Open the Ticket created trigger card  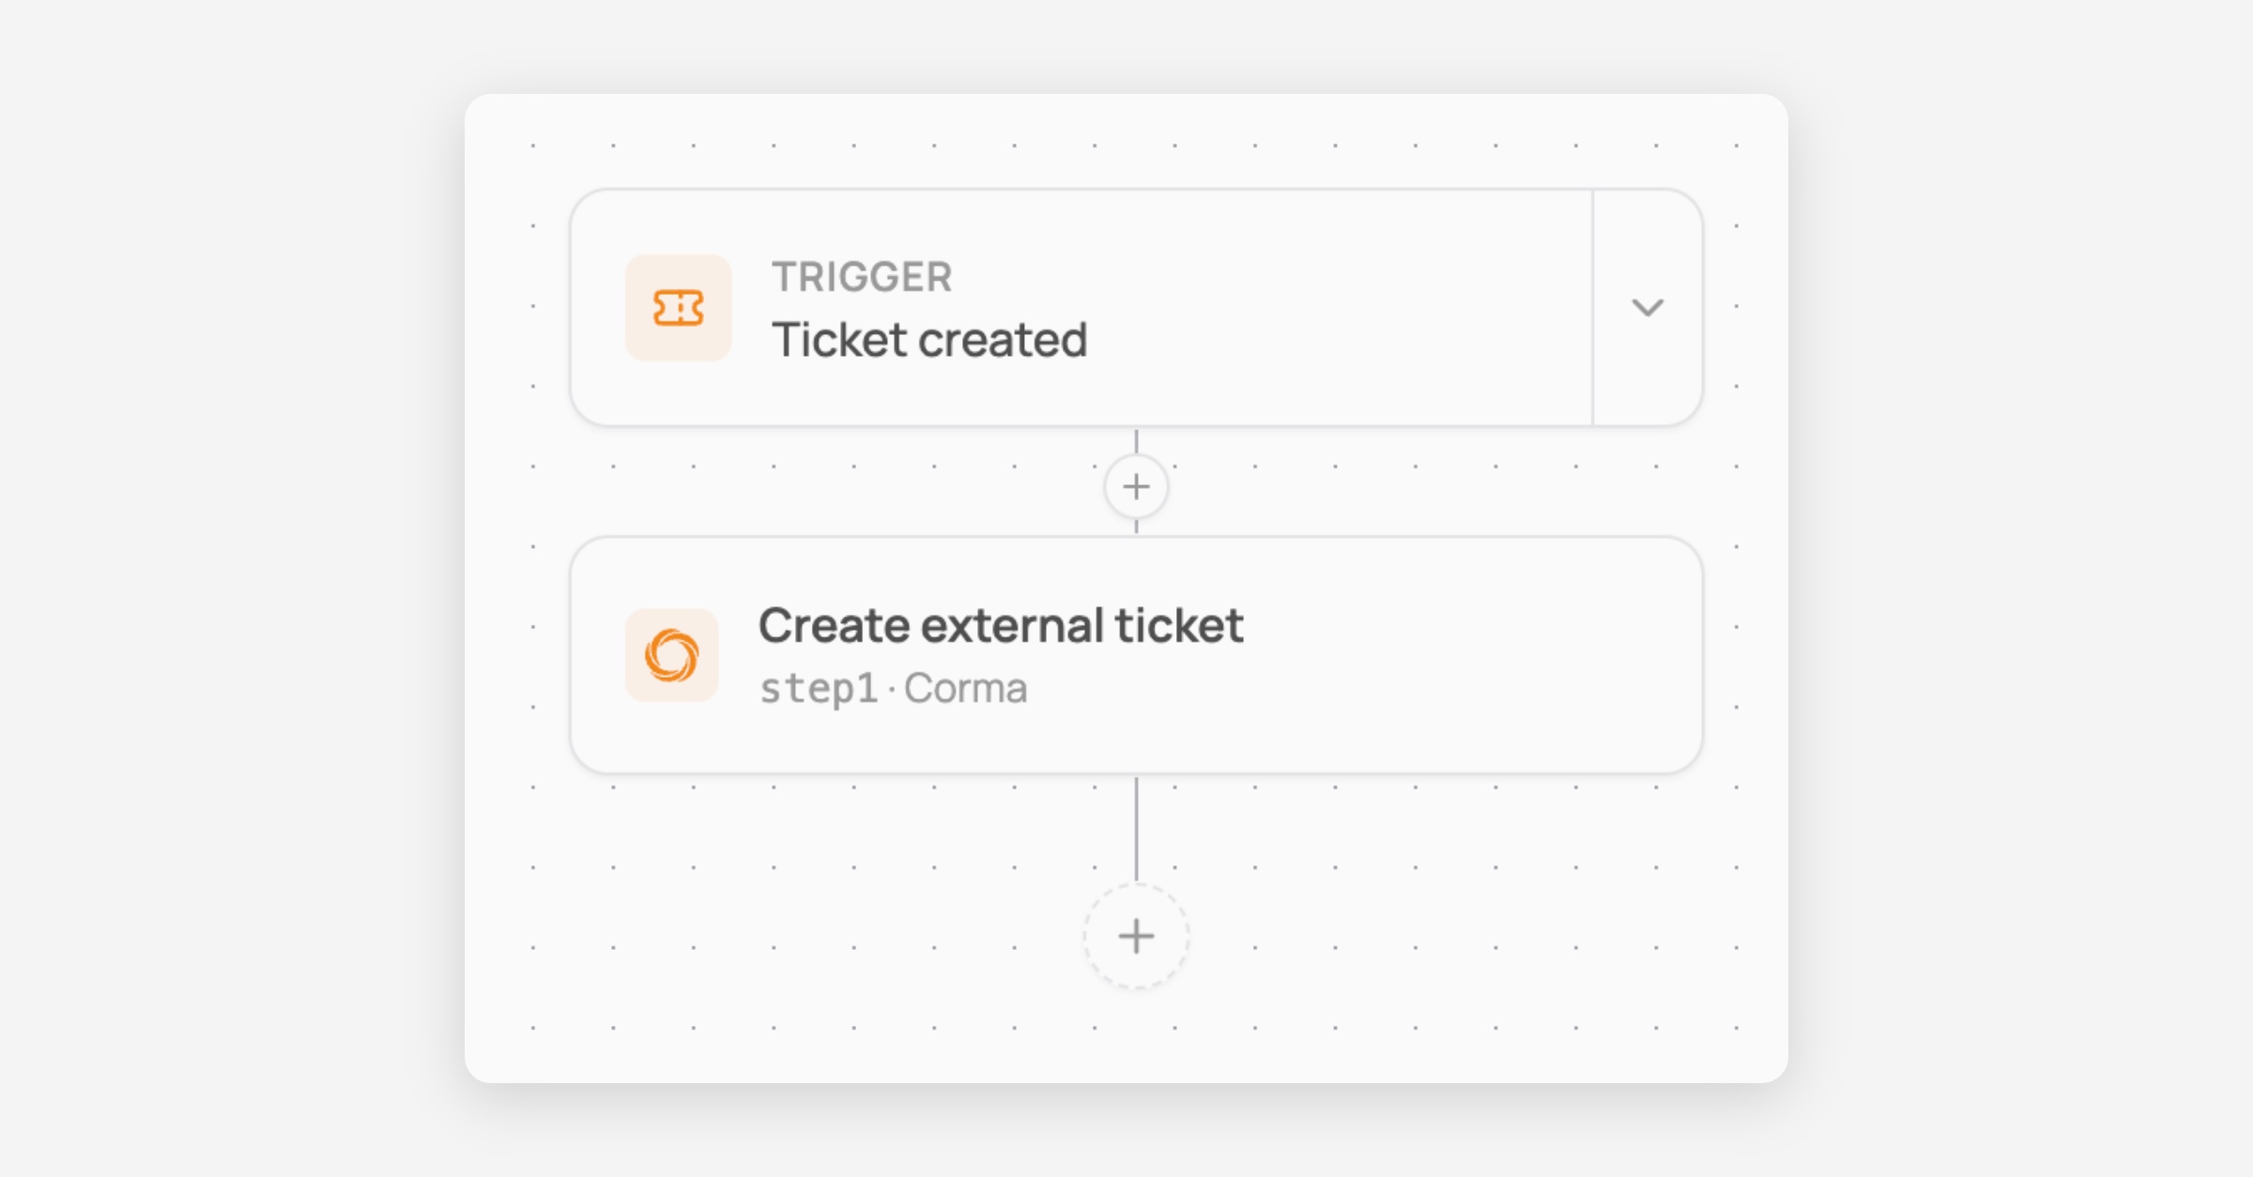tap(1081, 308)
